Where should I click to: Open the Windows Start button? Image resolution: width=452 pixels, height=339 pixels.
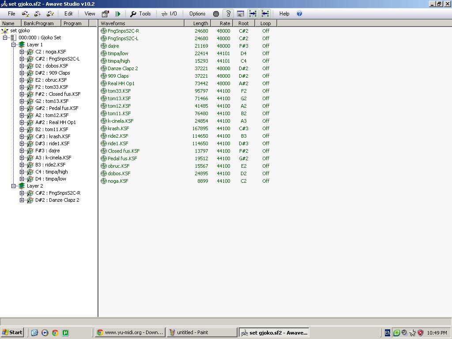(x=12, y=332)
